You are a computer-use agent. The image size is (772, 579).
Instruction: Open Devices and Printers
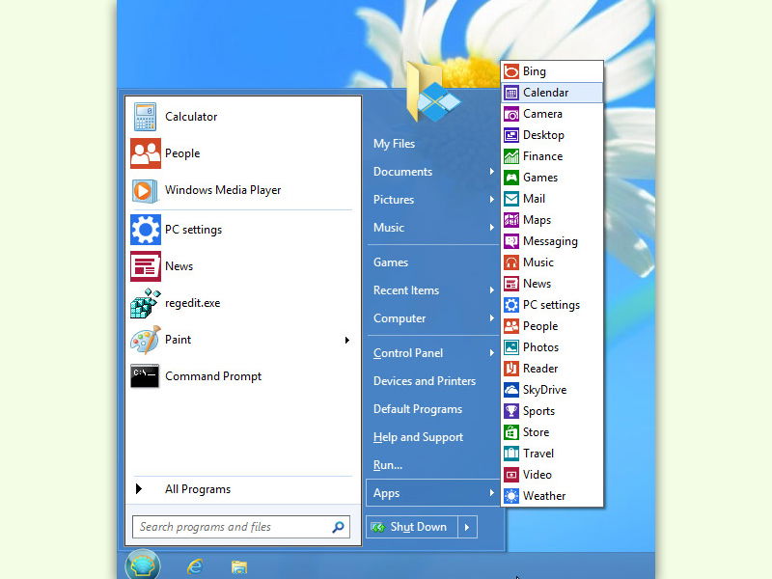(x=425, y=381)
